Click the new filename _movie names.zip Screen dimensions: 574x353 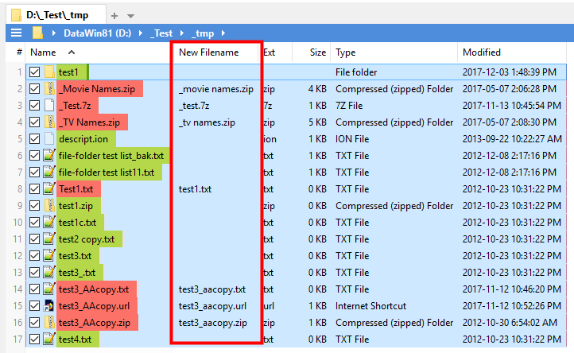coord(216,89)
